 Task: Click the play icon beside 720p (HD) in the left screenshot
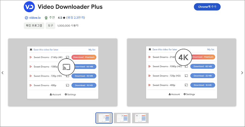[31, 76]
